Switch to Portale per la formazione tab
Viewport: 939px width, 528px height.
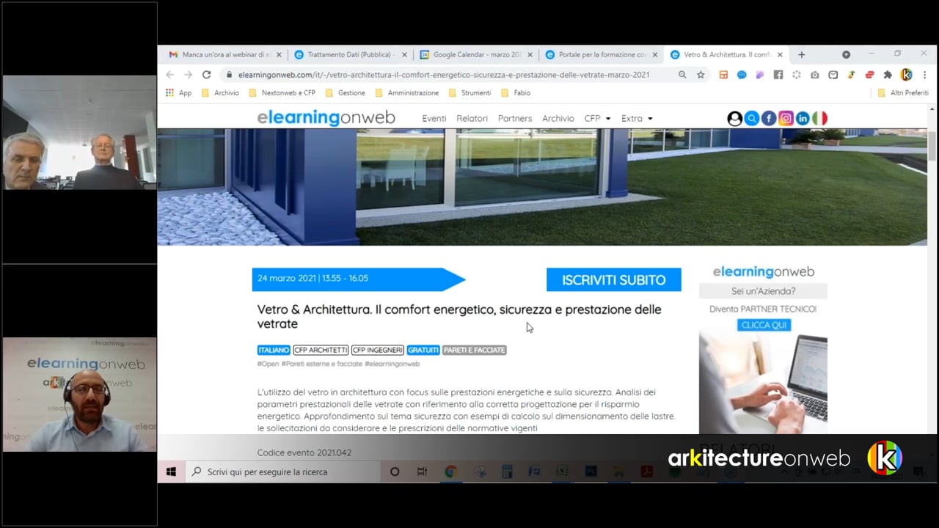point(602,54)
